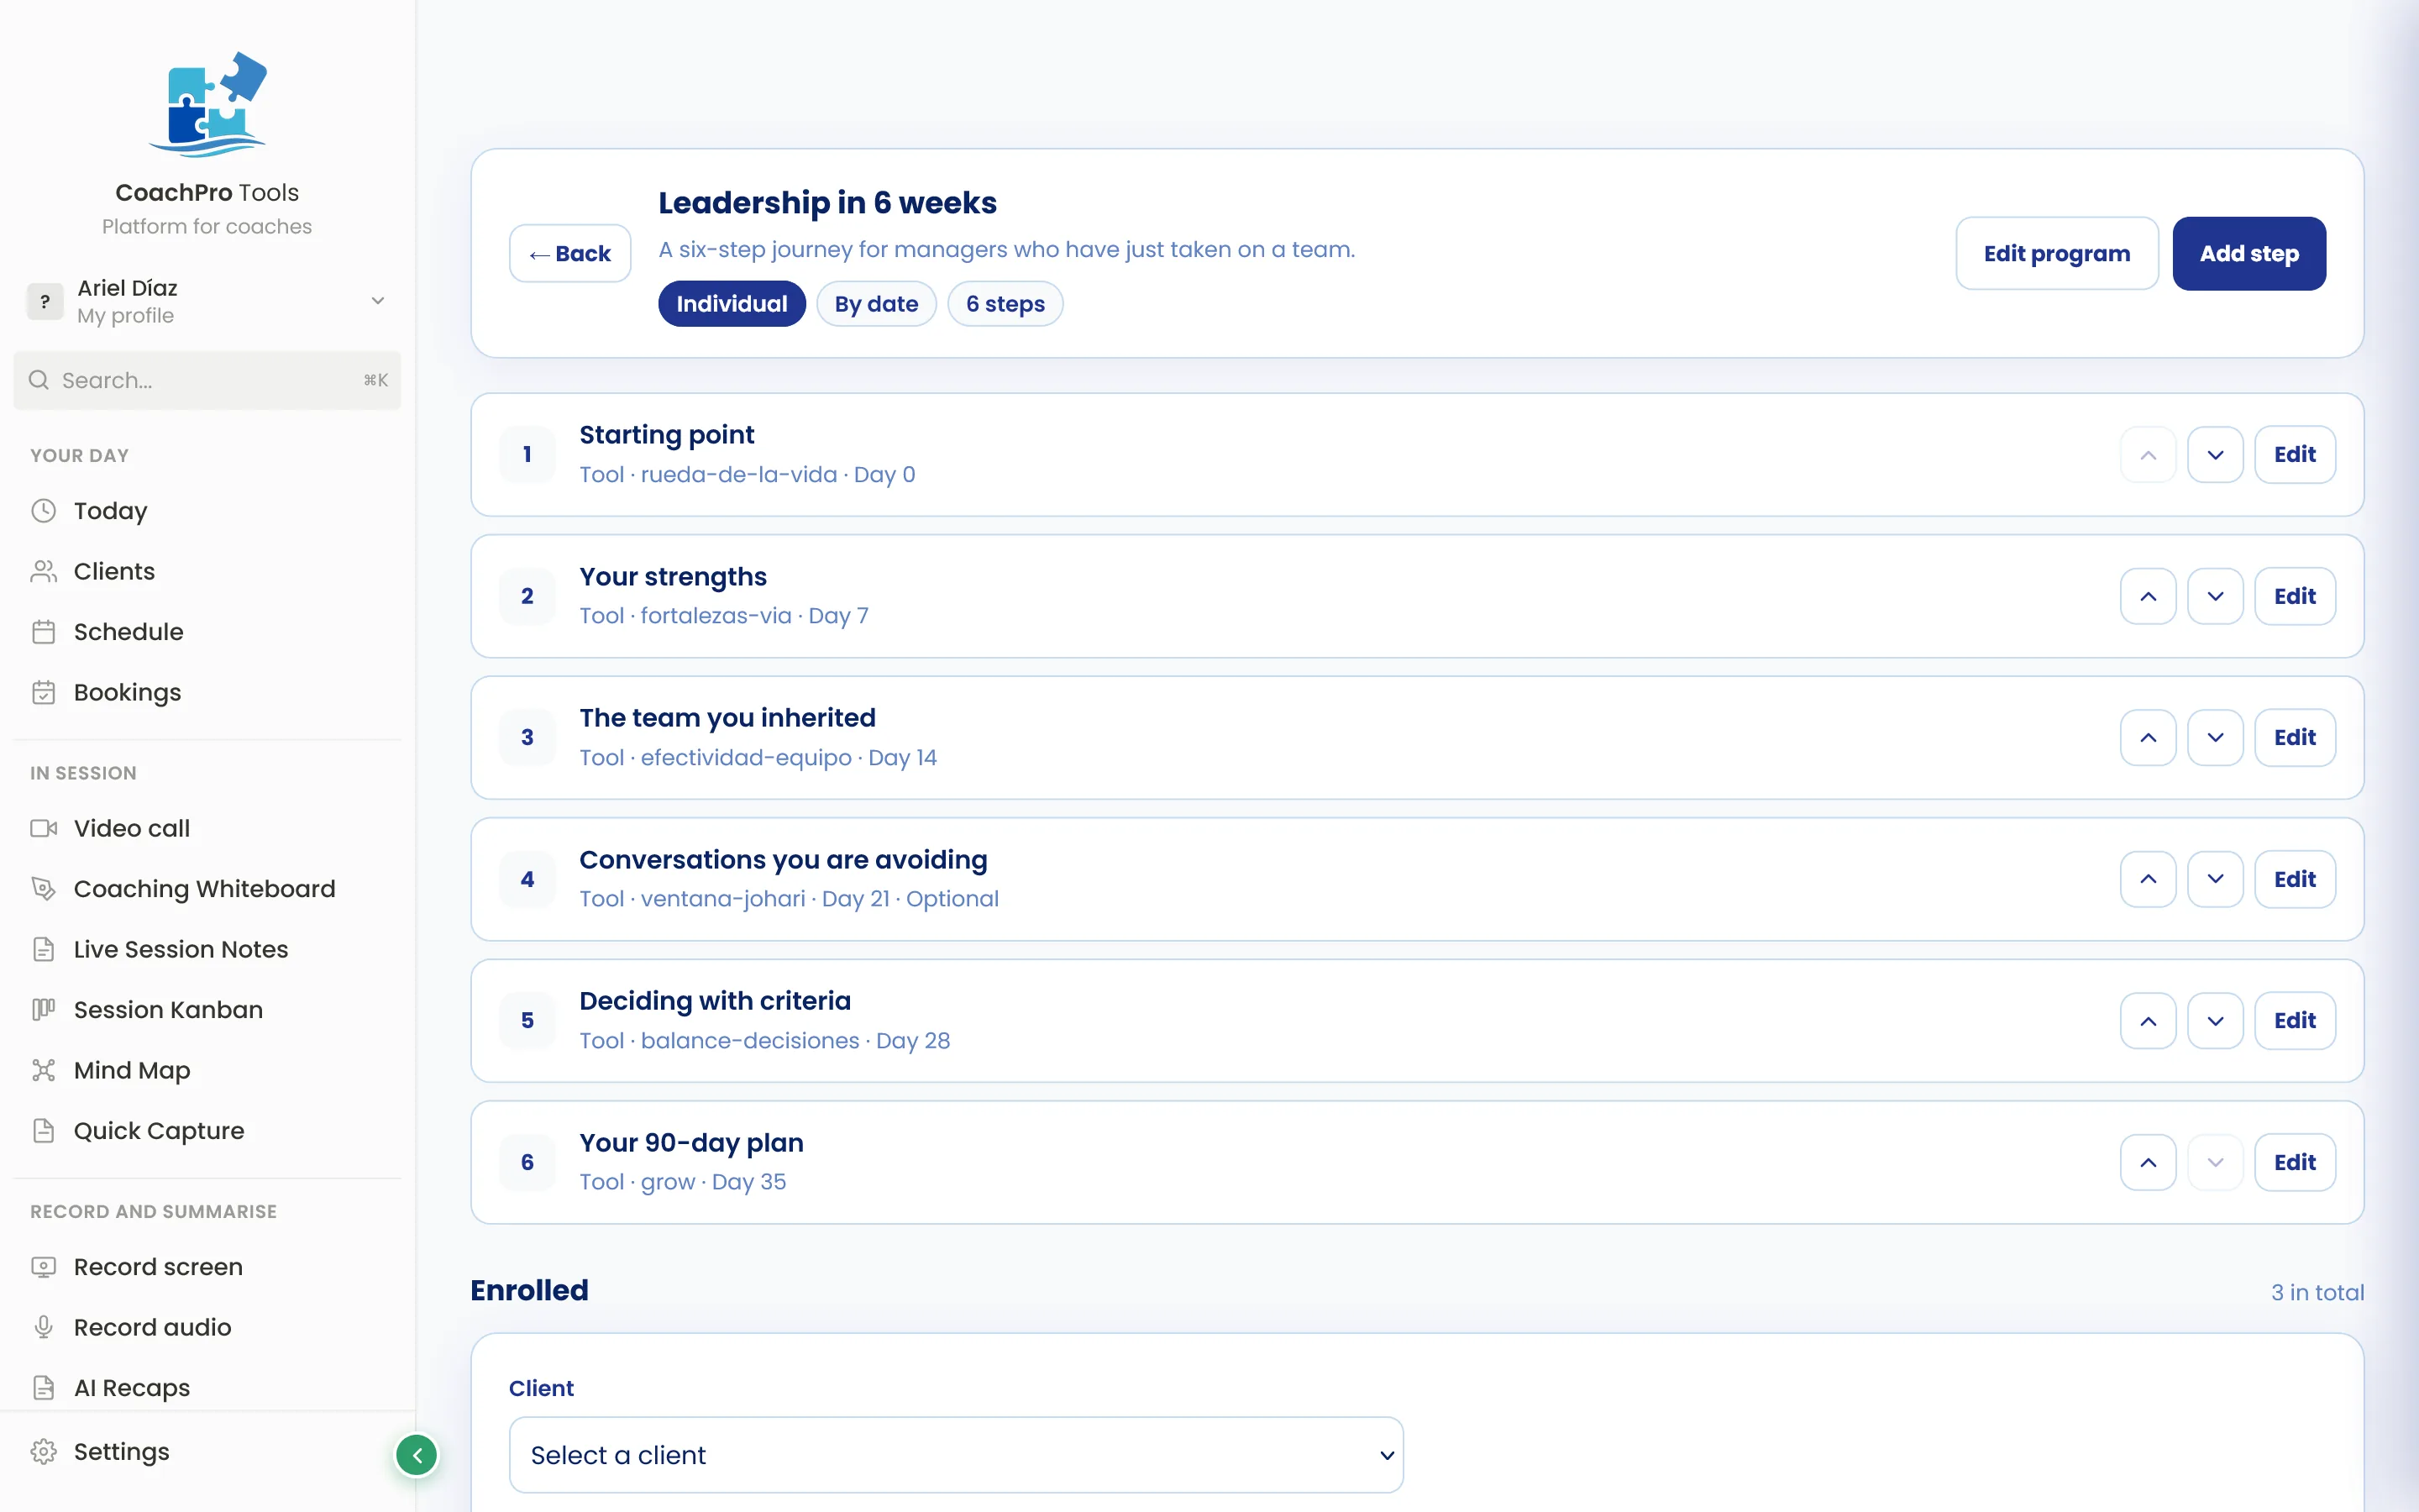The height and width of the screenshot is (1512, 2419).
Task: Move Starting point step down
Action: pos(2215,455)
